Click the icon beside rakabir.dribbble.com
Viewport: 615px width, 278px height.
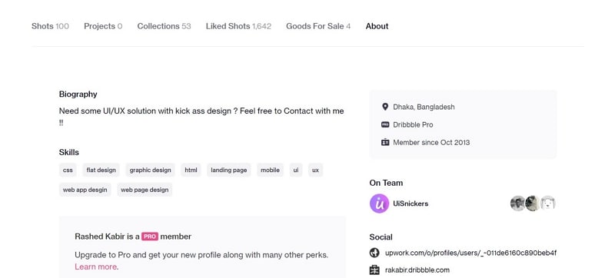pyautogui.click(x=374, y=270)
